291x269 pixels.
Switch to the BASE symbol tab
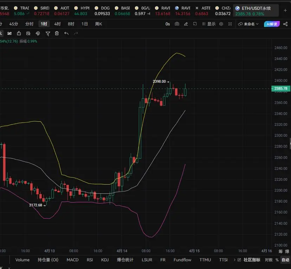[122, 11]
